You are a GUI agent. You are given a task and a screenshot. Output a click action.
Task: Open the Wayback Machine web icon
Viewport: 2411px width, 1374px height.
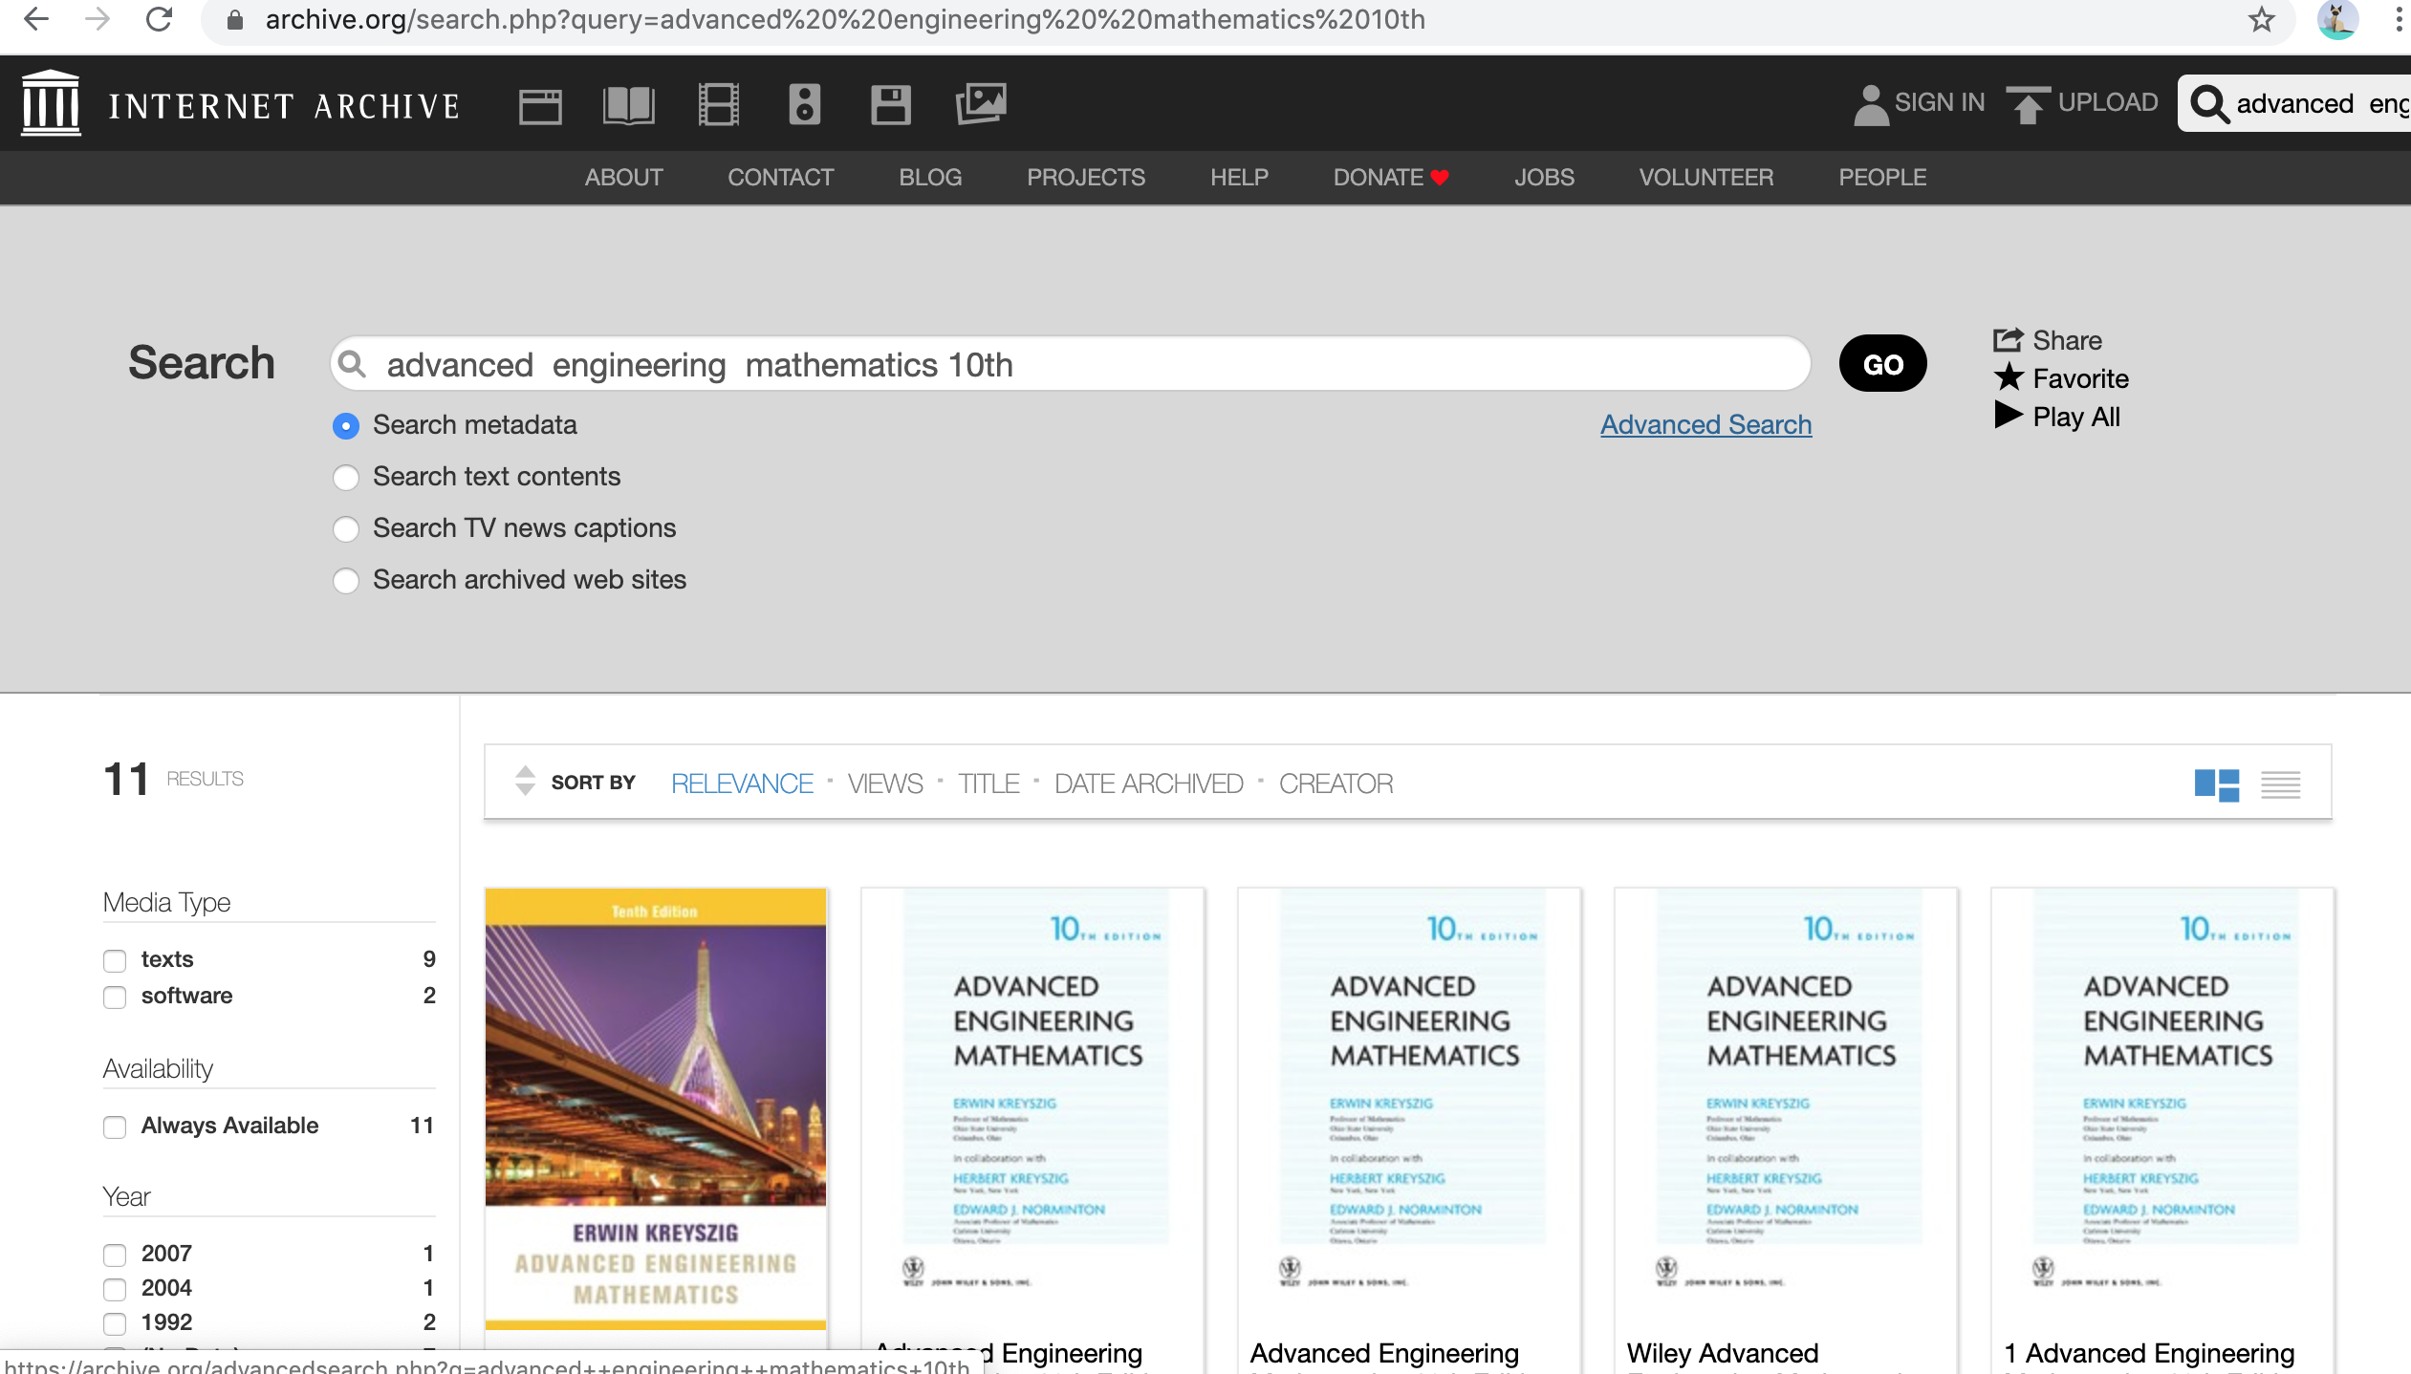click(540, 106)
